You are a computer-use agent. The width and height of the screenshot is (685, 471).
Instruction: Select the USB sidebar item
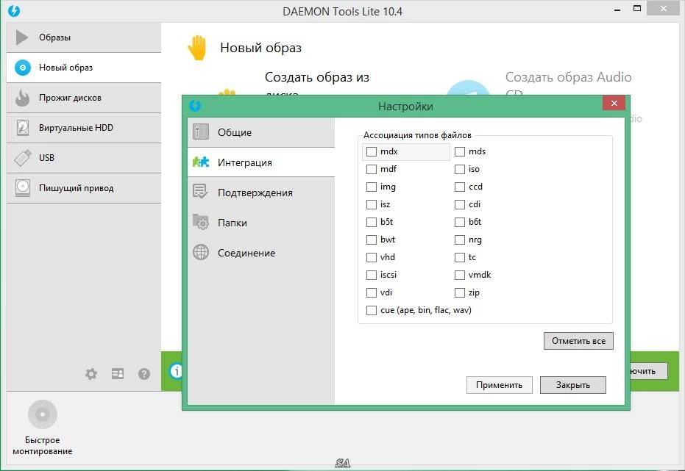pos(83,158)
